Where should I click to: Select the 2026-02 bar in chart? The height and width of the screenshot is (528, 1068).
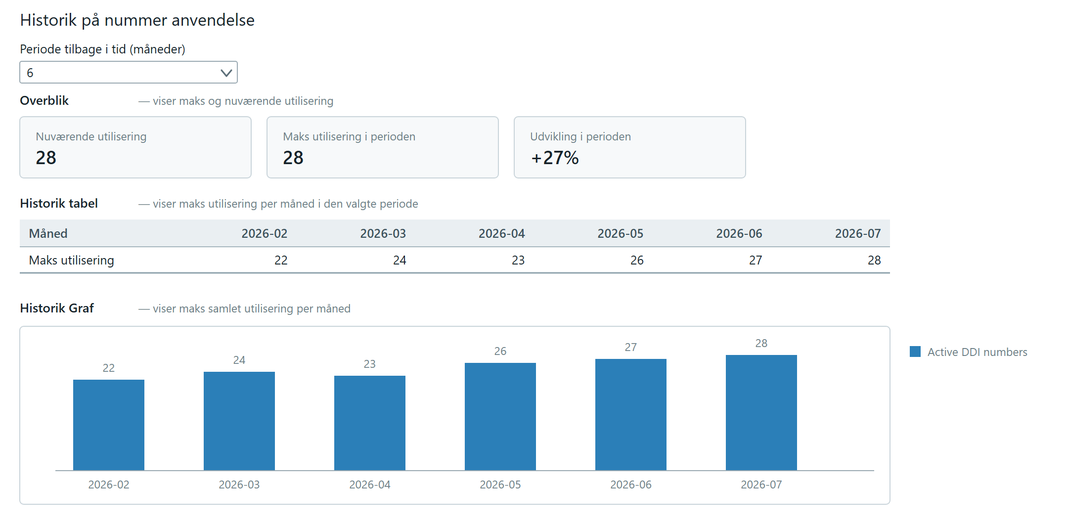(x=109, y=425)
